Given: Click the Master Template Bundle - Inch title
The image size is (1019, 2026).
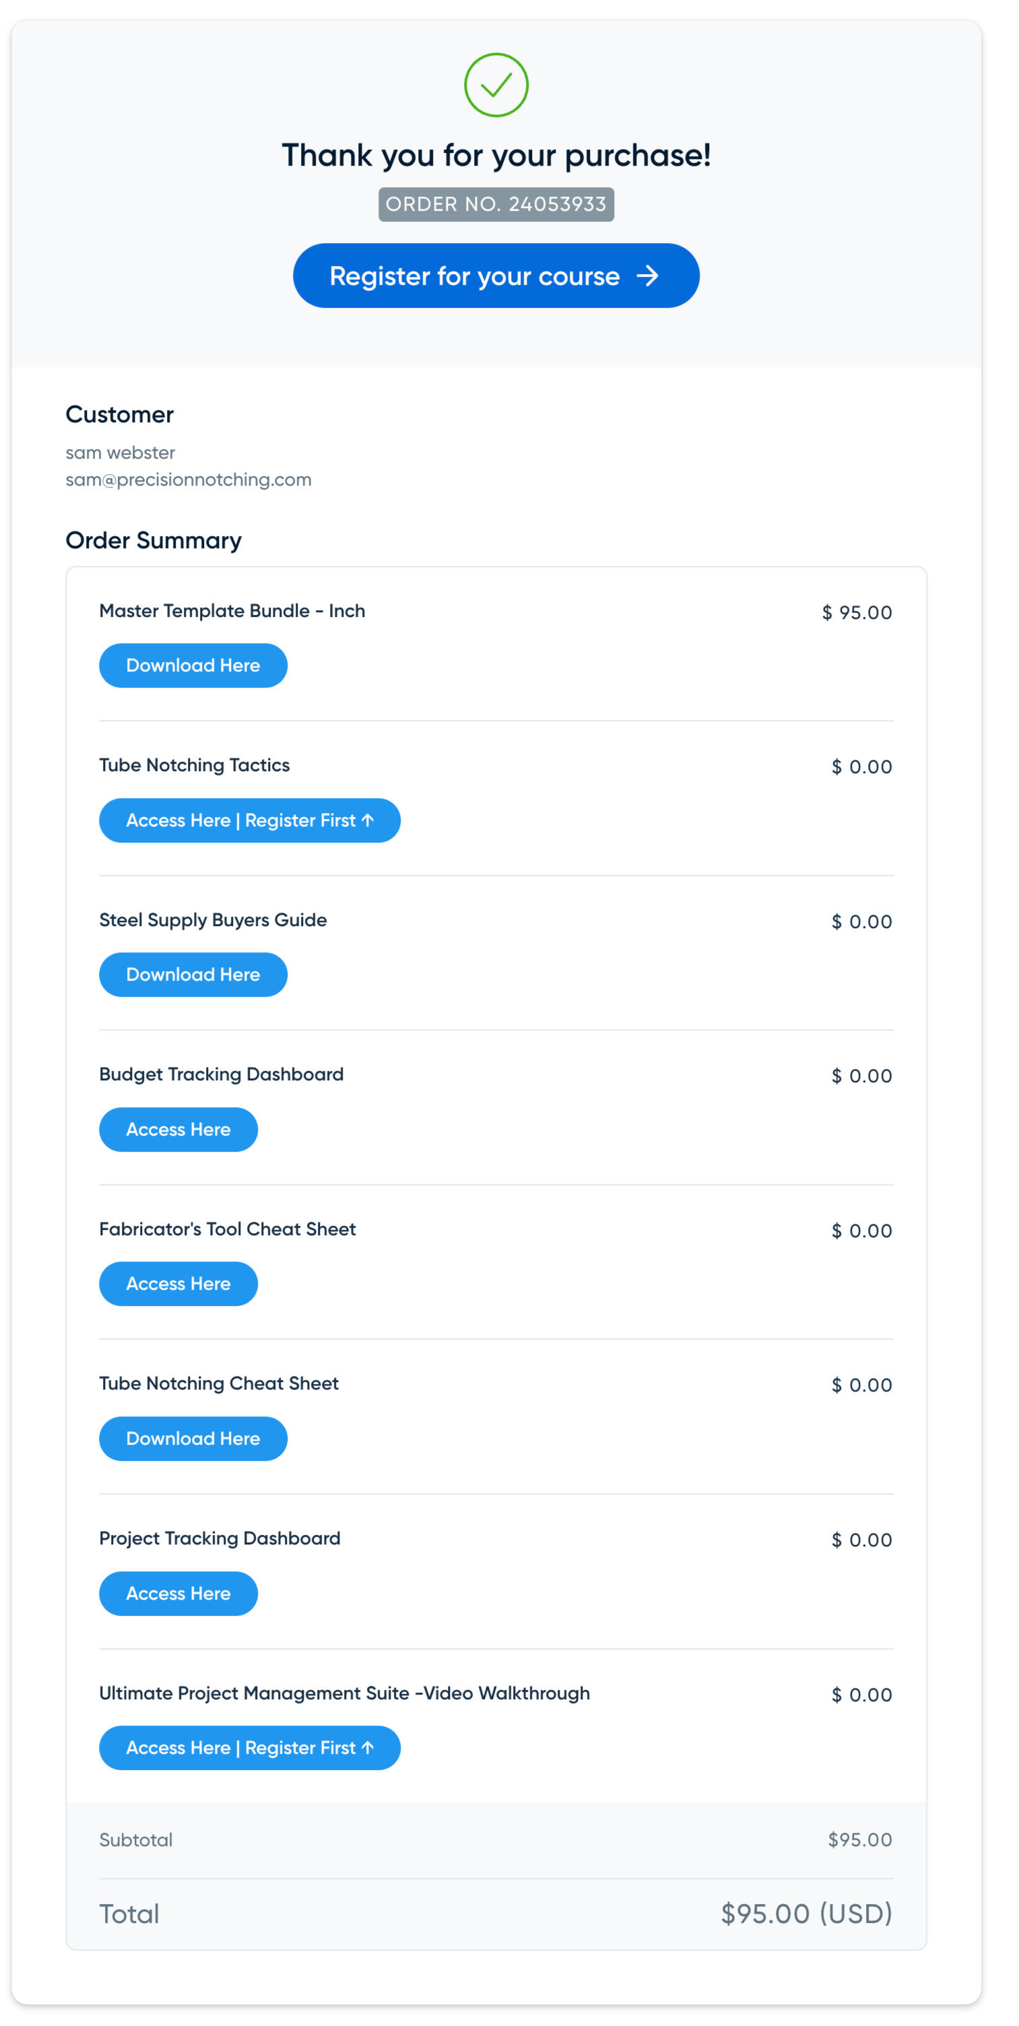Looking at the screenshot, I should (232, 611).
